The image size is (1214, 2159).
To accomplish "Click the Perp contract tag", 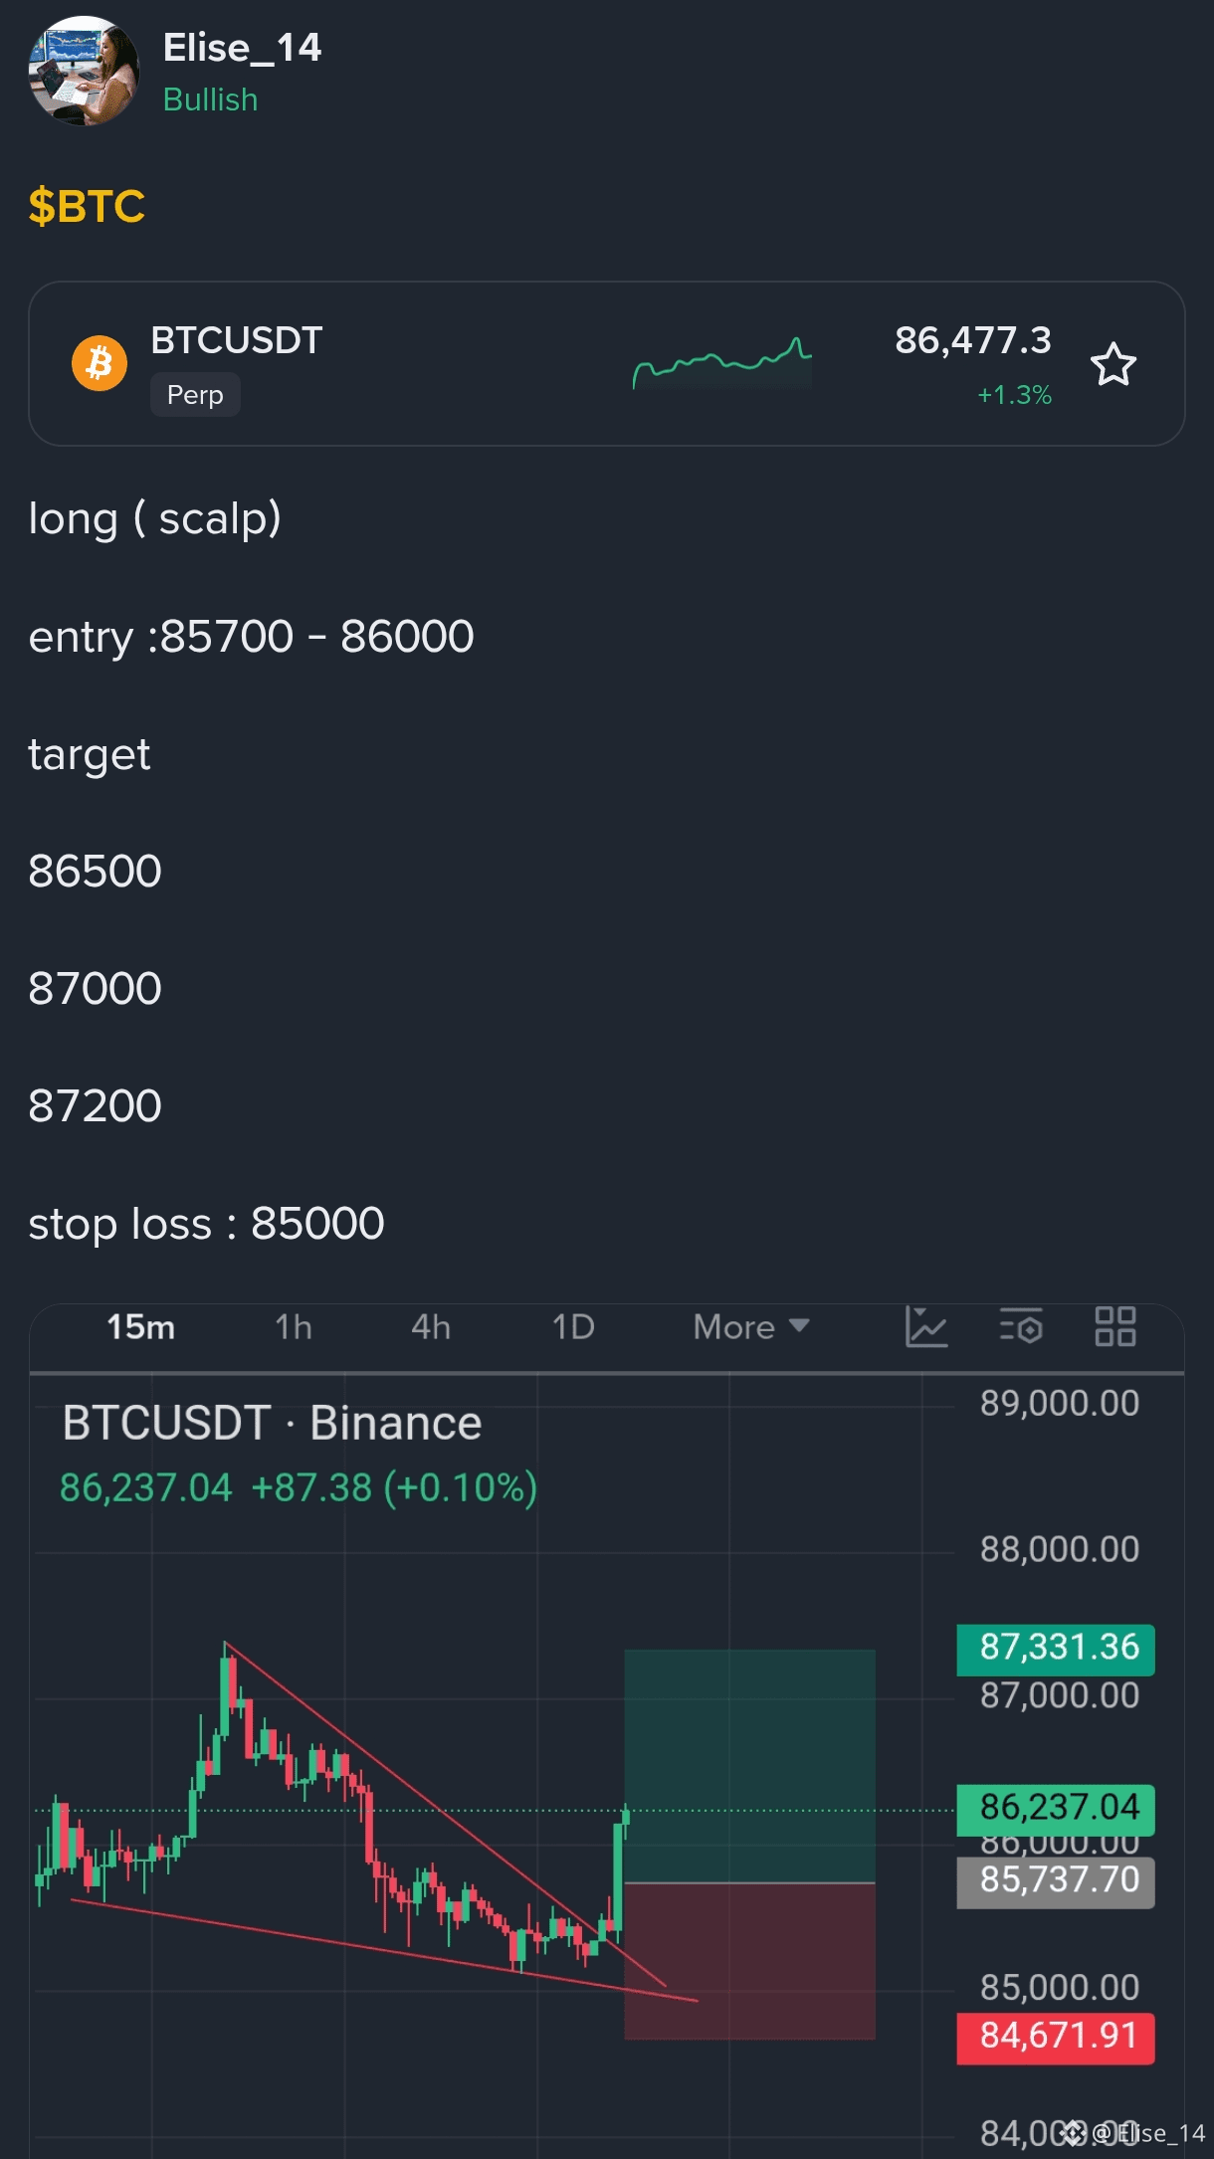I will coord(195,395).
